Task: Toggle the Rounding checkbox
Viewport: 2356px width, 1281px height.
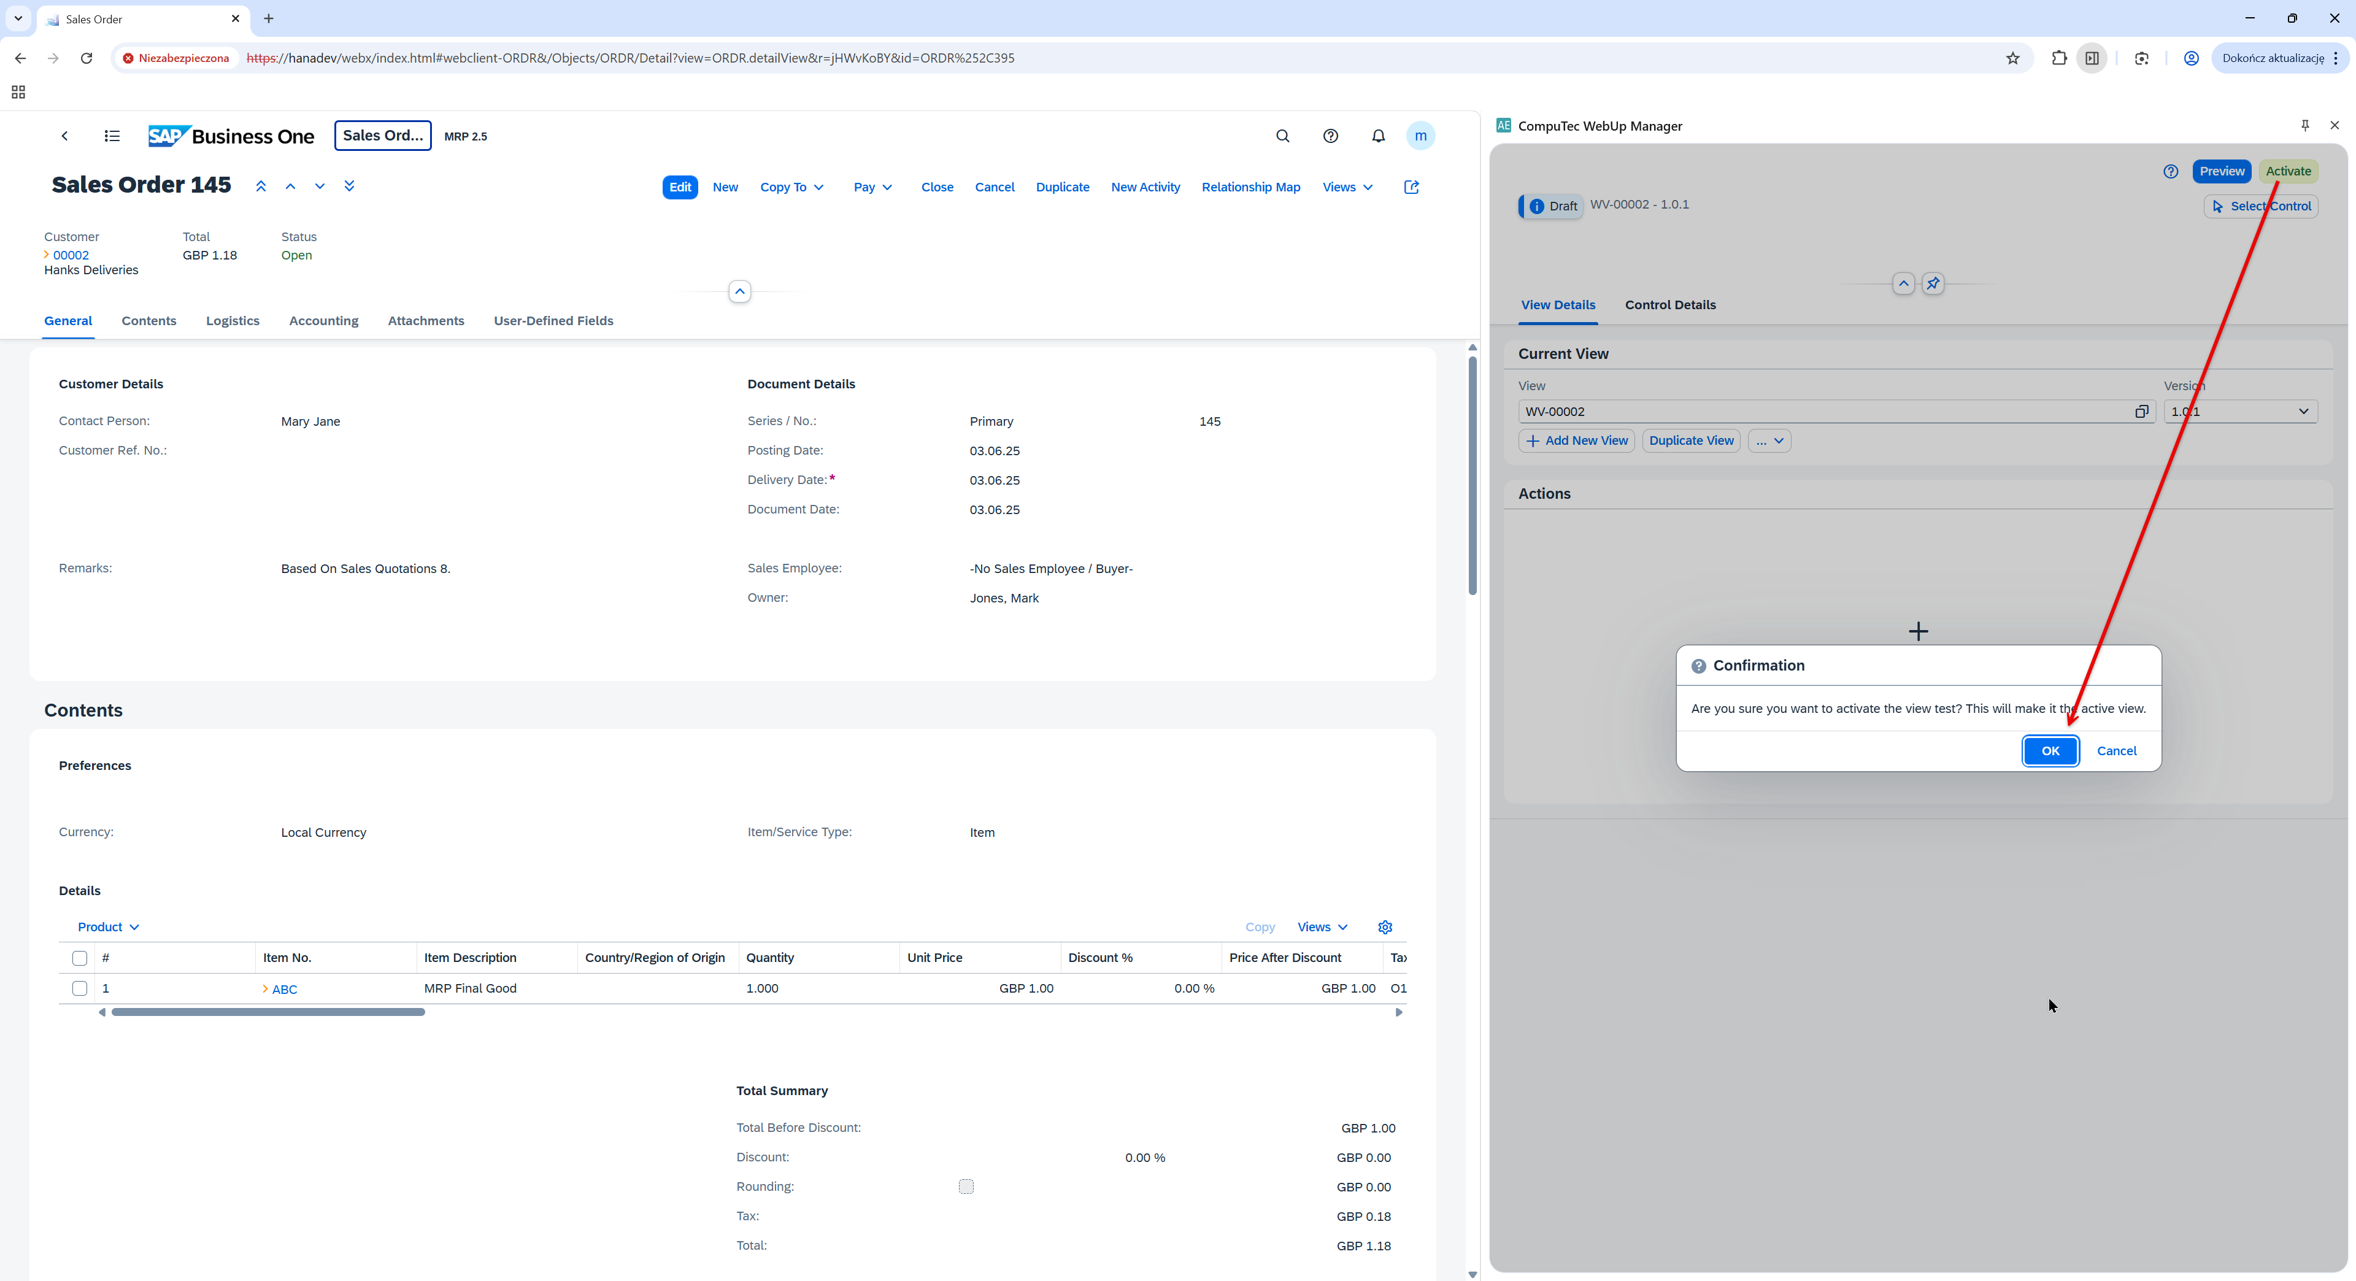Action: [x=966, y=1187]
